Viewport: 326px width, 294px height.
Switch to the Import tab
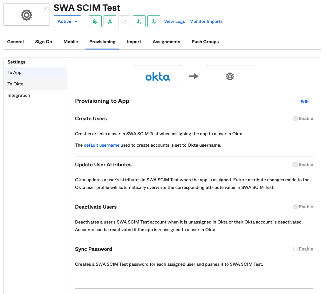point(134,42)
